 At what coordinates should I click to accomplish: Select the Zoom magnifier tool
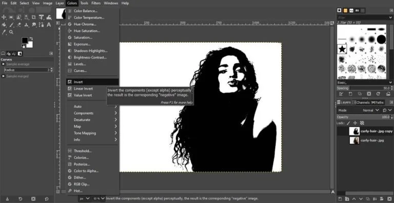click(11, 32)
